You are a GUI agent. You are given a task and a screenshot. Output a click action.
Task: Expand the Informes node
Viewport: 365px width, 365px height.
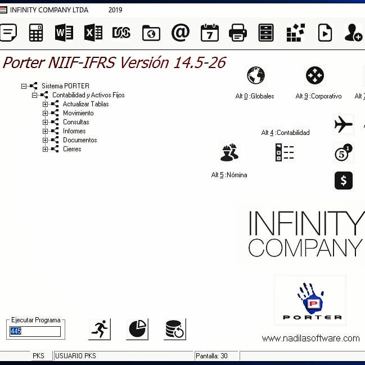point(45,131)
